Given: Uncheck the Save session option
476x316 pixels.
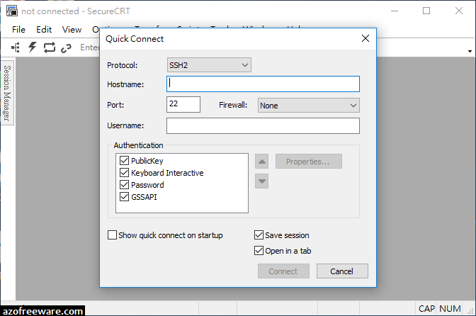Looking at the screenshot, I should point(259,235).
